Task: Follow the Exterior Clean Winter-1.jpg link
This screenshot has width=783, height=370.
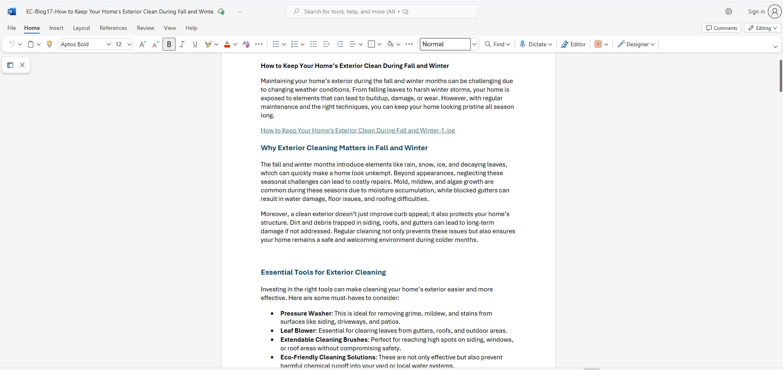Action: [x=358, y=131]
